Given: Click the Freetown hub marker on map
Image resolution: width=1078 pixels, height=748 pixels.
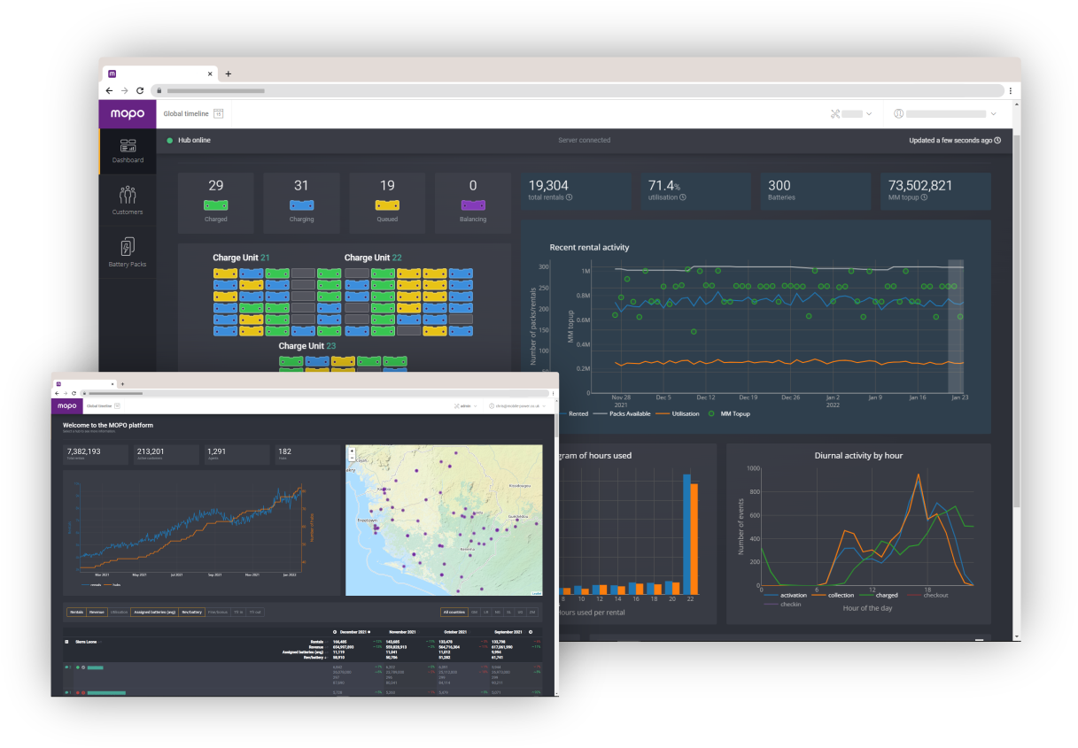Looking at the screenshot, I should pos(375,528).
